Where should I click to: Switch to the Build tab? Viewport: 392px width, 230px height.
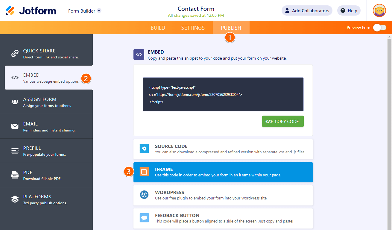click(x=158, y=28)
